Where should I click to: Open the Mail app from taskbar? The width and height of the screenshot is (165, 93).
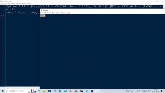coord(65,91)
